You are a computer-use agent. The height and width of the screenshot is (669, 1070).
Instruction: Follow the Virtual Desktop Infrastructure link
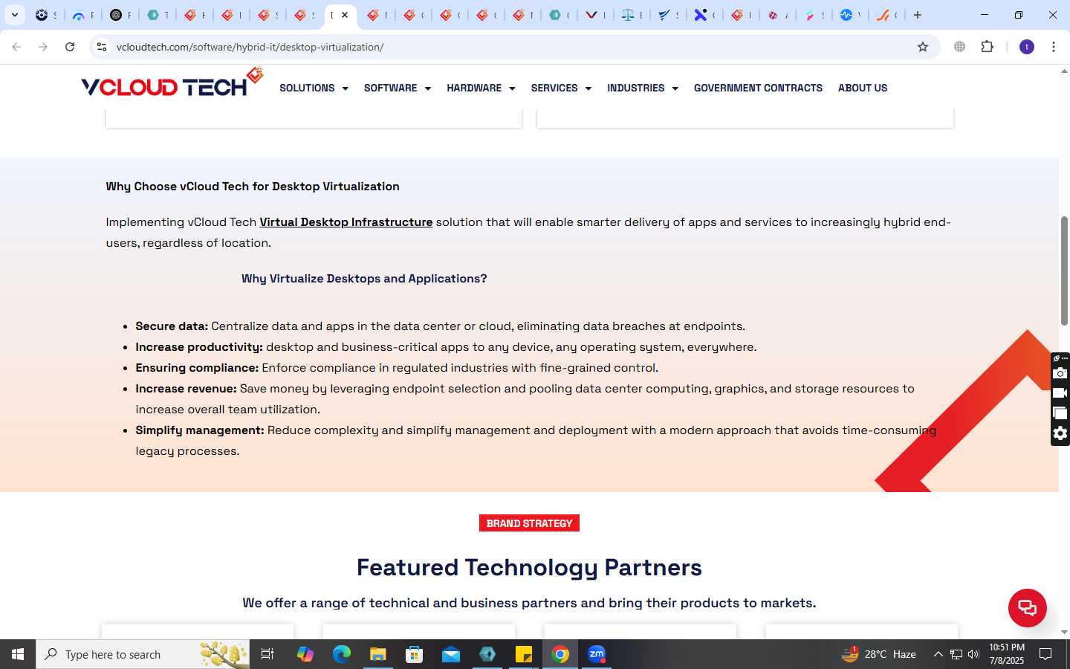pos(346,222)
